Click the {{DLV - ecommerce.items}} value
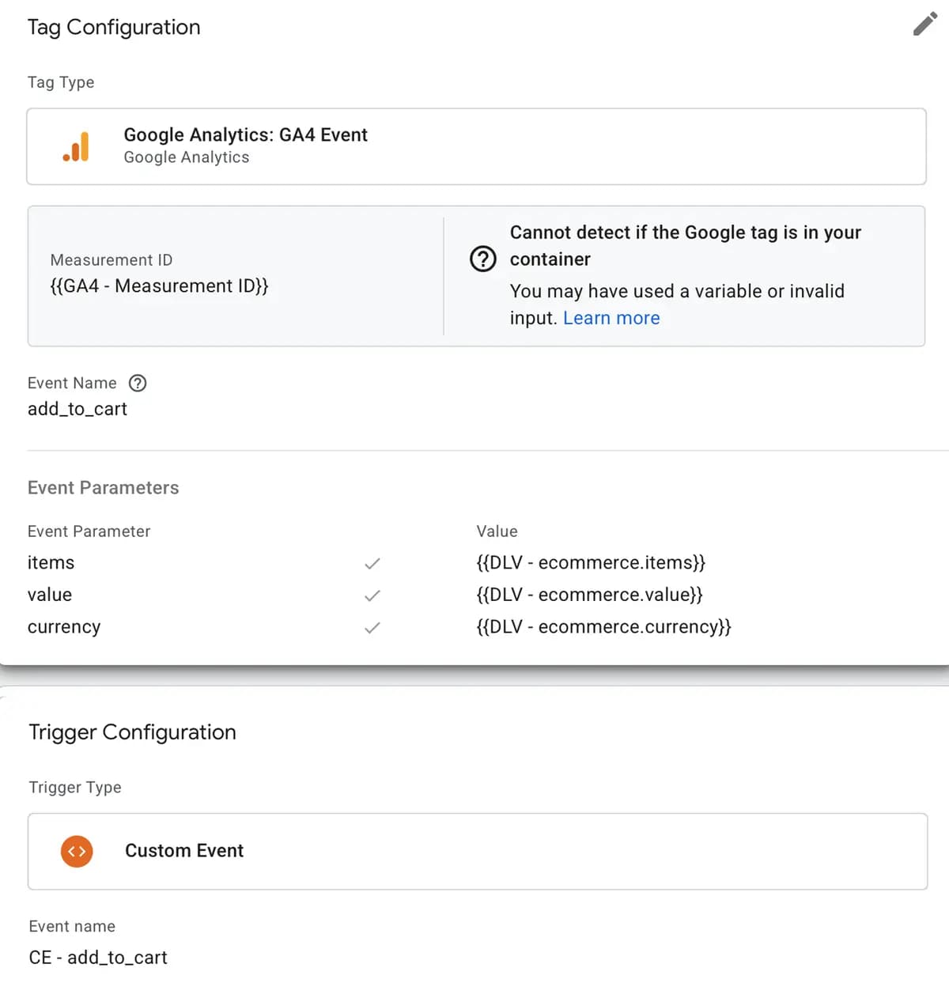The height and width of the screenshot is (998, 949). tap(590, 563)
